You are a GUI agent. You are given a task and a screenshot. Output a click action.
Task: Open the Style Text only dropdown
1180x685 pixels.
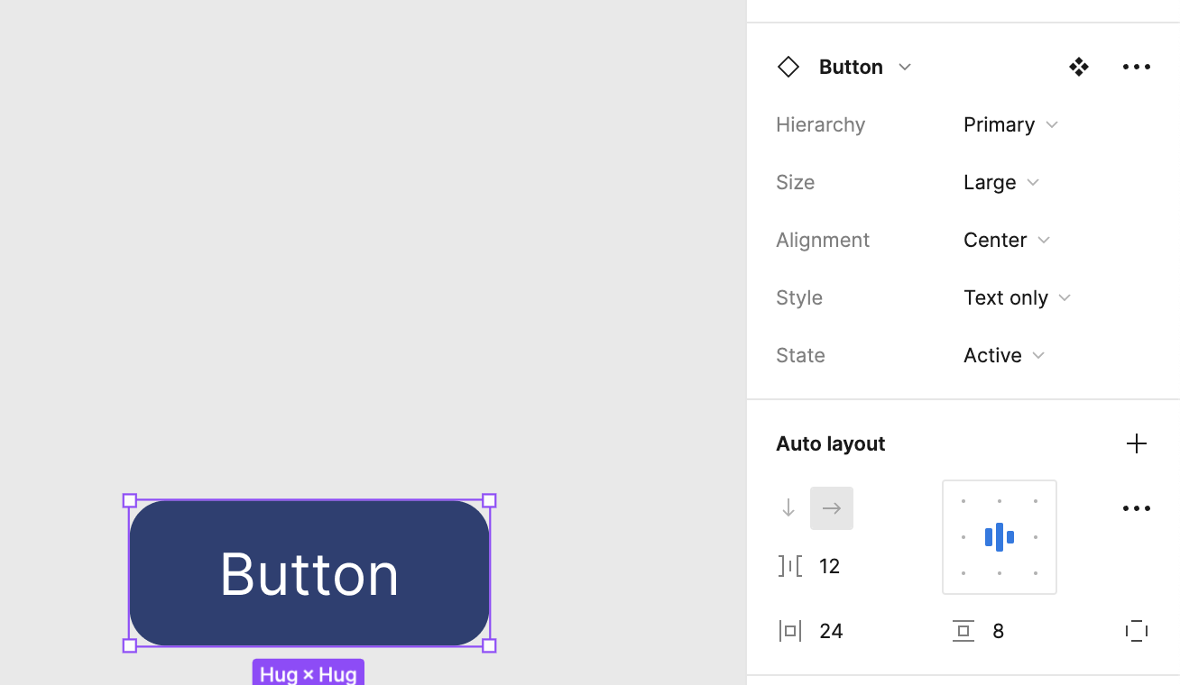(x=1017, y=297)
